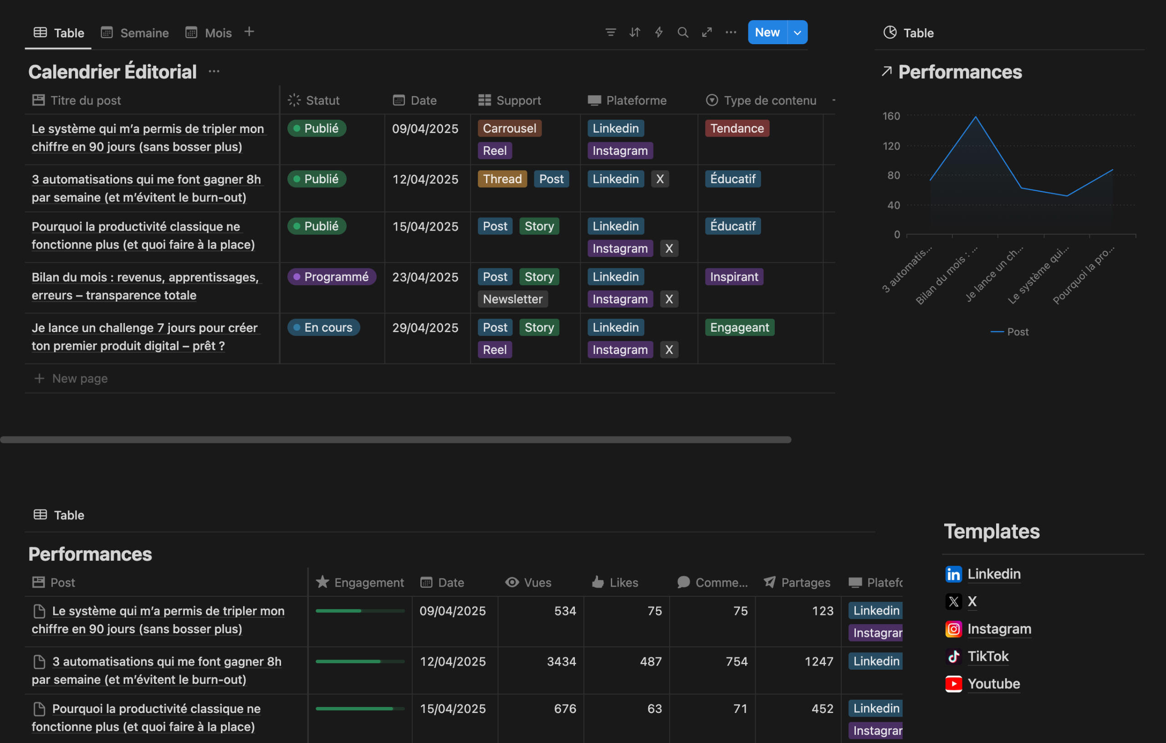Open the Linkedin template link

tap(994, 574)
